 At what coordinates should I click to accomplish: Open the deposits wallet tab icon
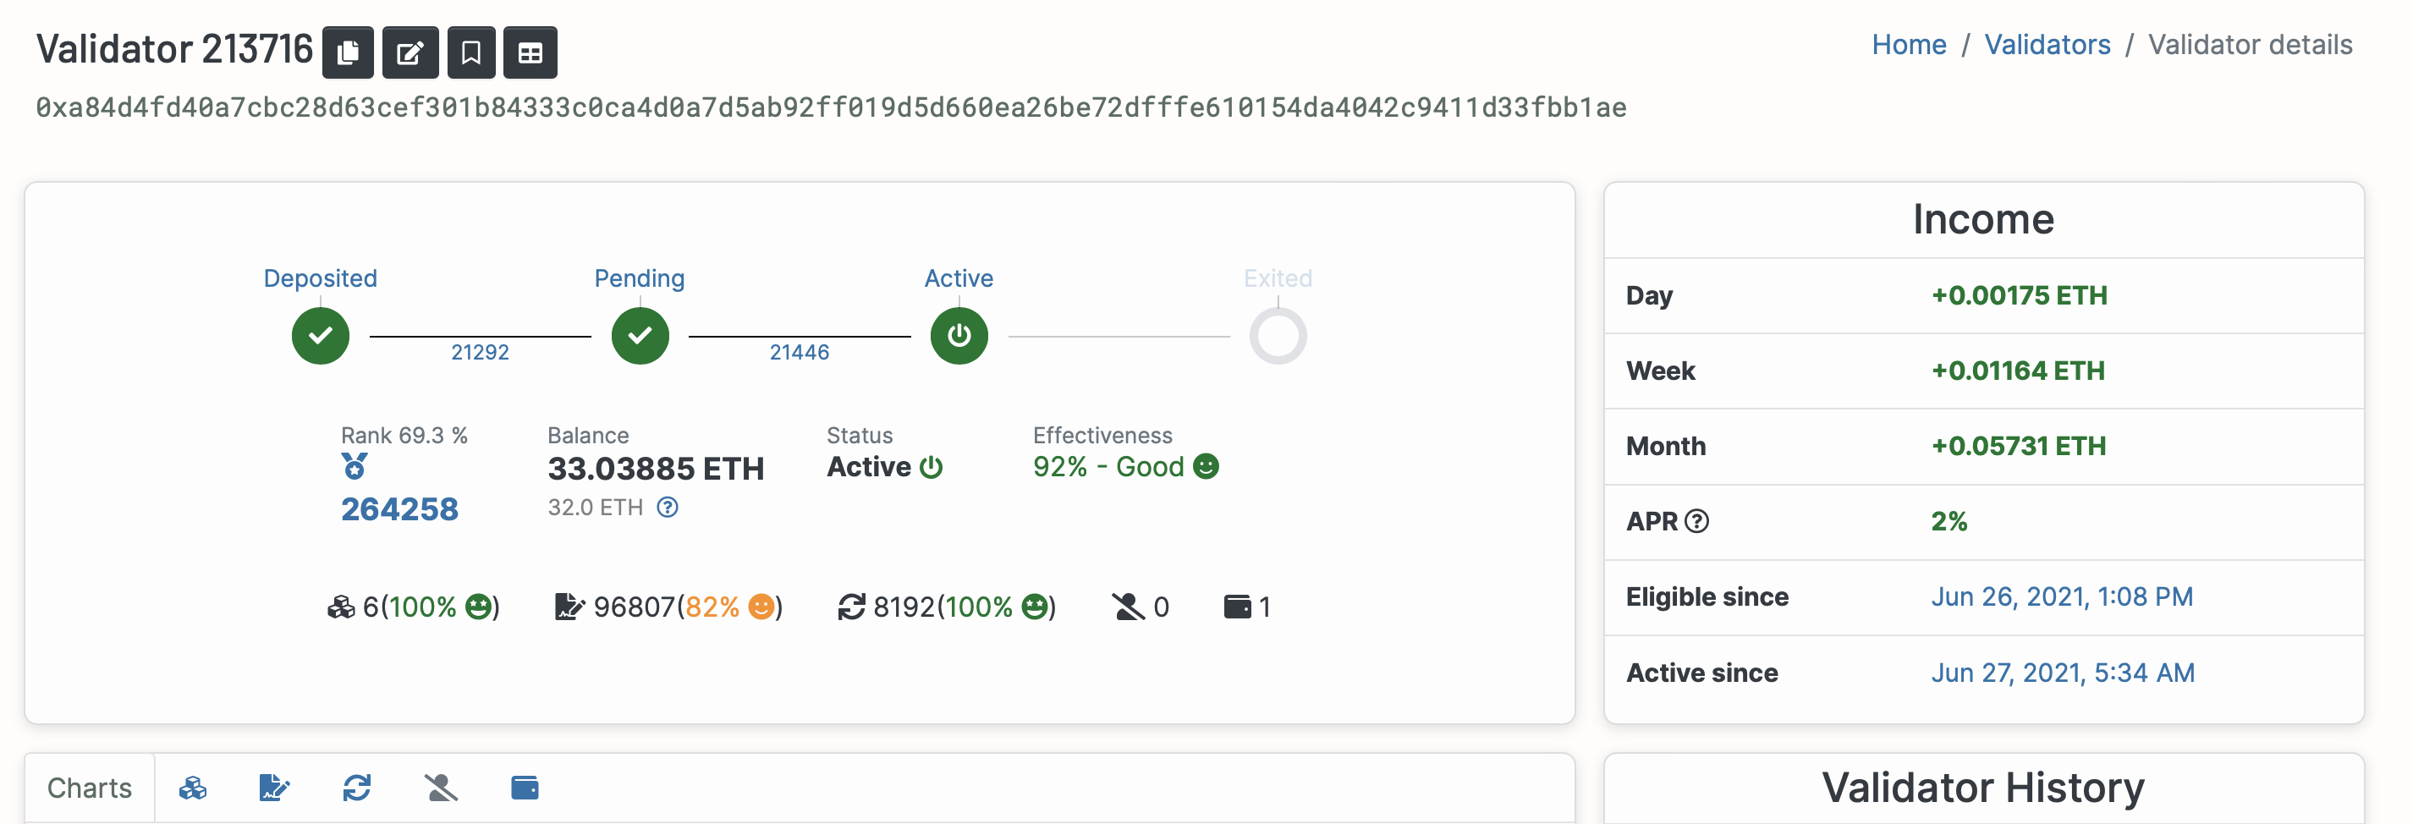point(525,788)
